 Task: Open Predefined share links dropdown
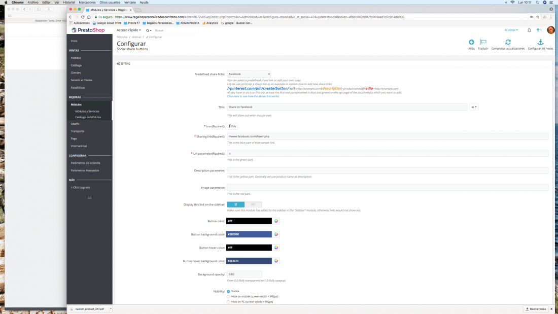(x=249, y=74)
